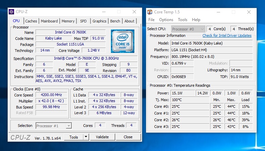This screenshot has height=151, width=265.
Task: Click the Core Temp app icon in title bar
Action: (150, 12)
